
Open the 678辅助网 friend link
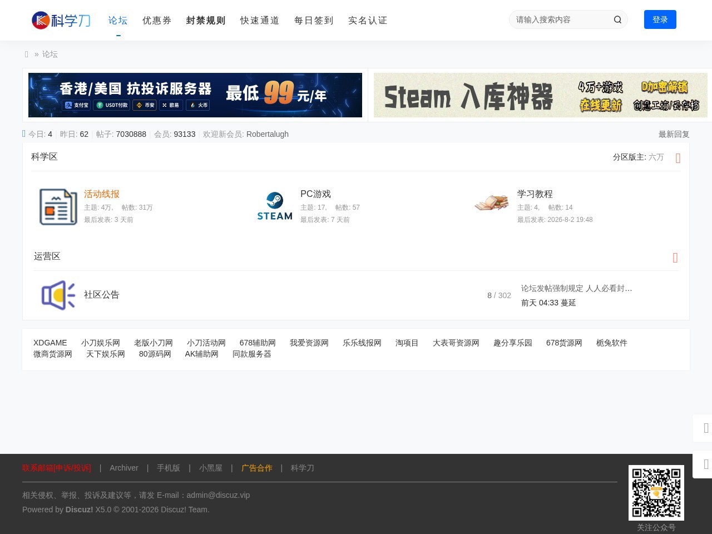pos(258,343)
